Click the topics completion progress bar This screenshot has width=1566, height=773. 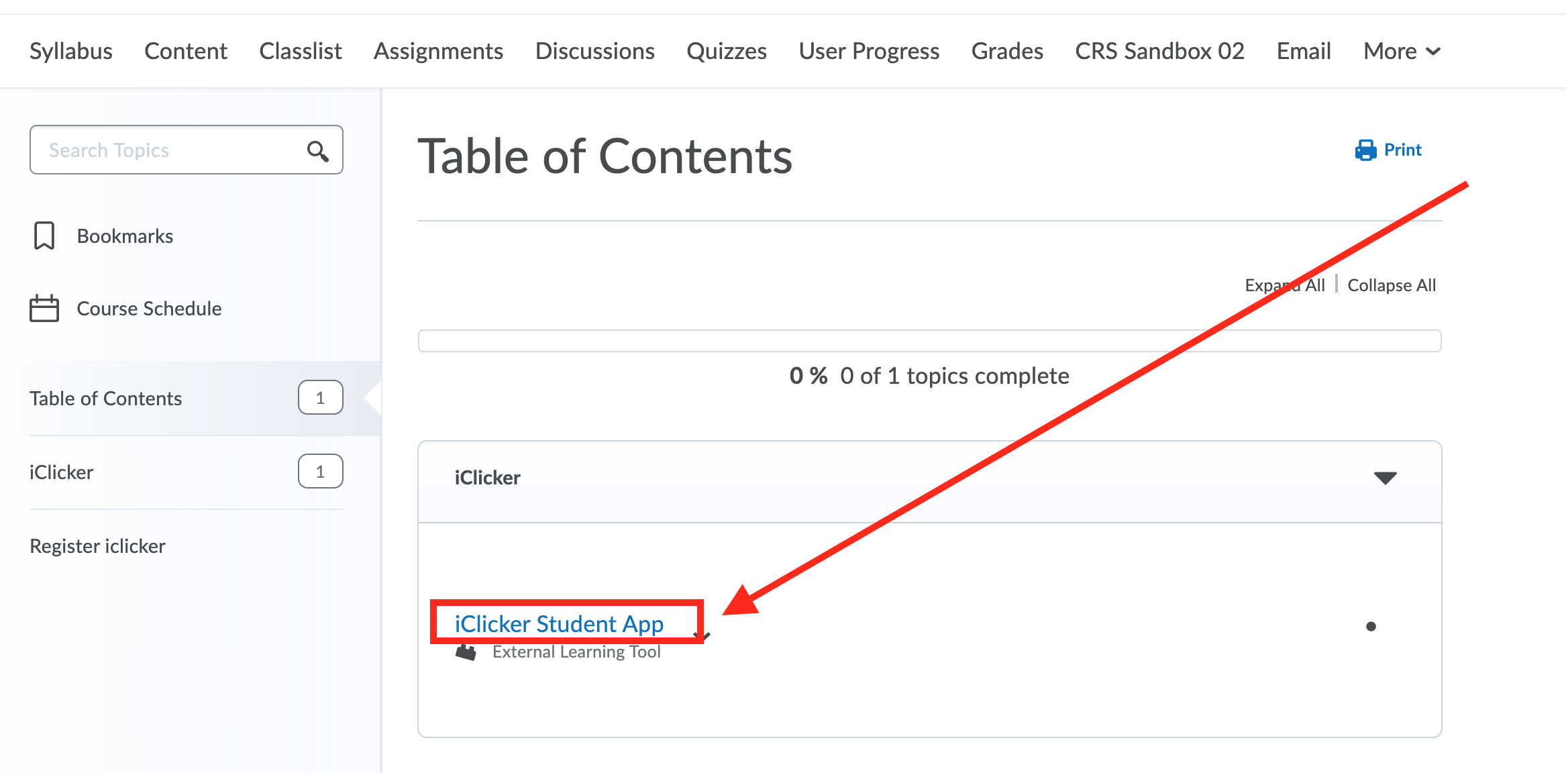(929, 341)
